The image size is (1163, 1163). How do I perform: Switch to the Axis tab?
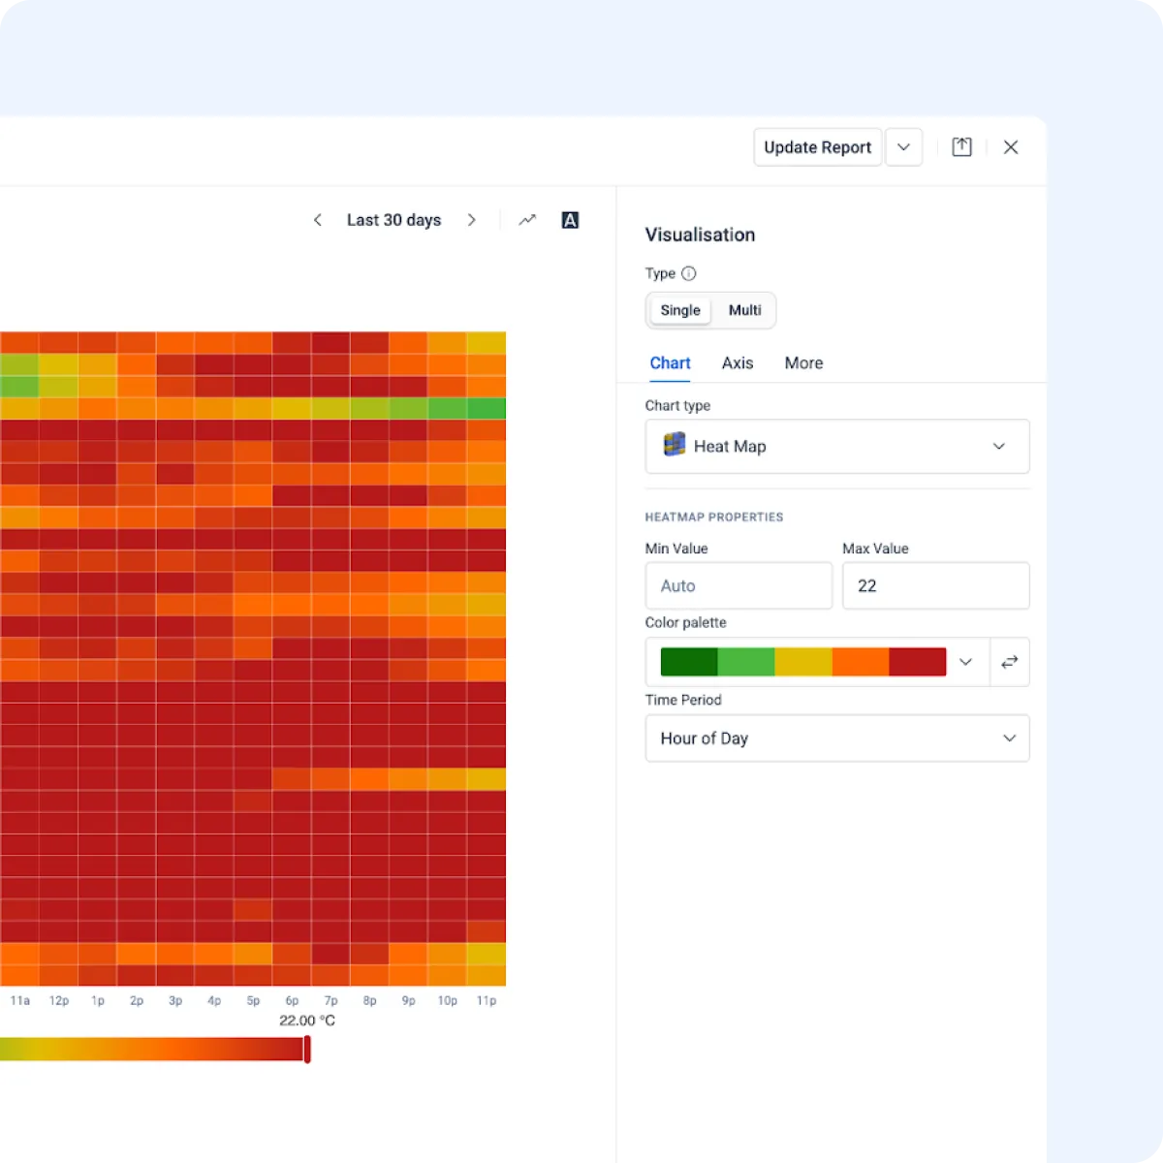pyautogui.click(x=738, y=362)
